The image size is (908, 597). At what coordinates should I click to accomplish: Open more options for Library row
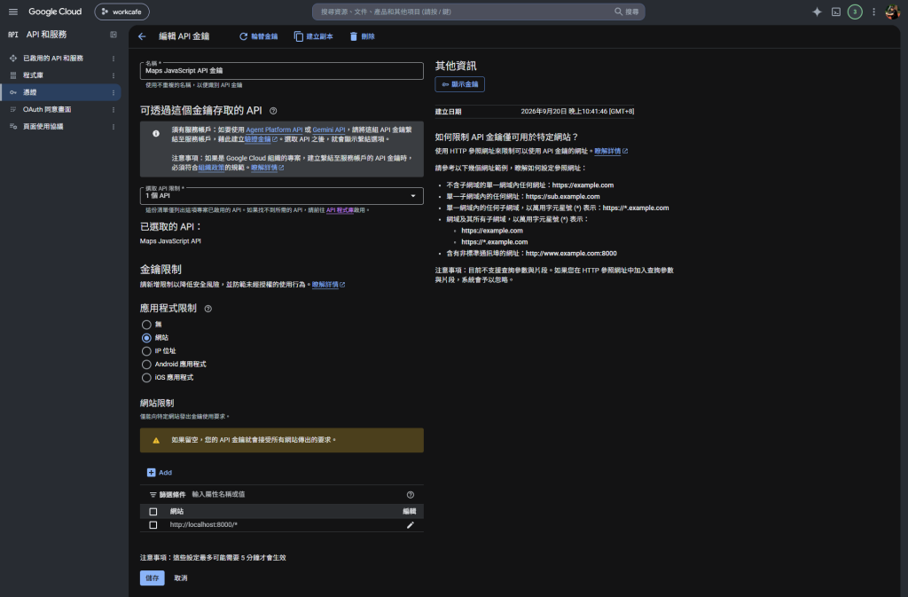113,75
